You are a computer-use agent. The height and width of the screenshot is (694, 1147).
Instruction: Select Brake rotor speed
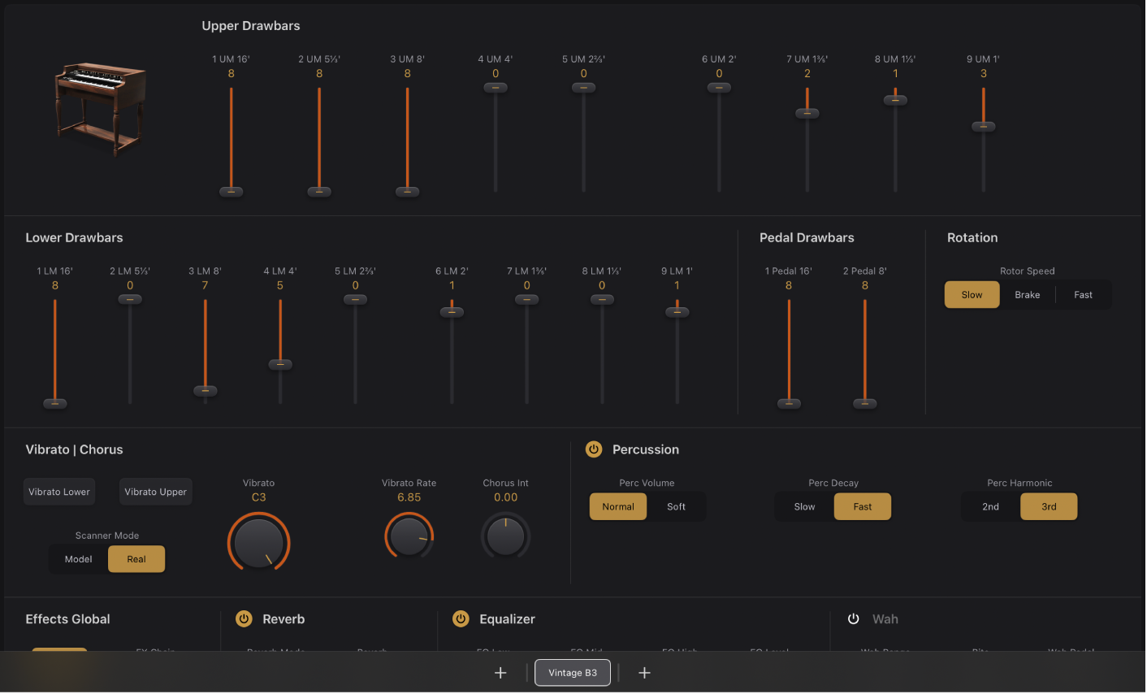click(x=1027, y=295)
